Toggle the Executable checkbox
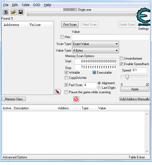 coord(94,73)
